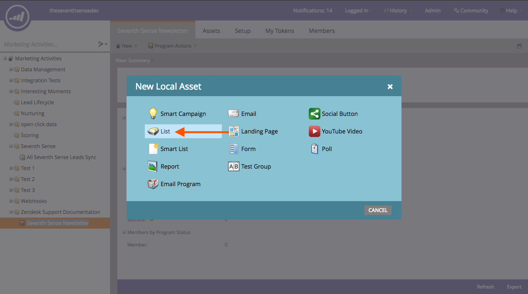Select the Smart Campaign lightbulb icon

pyautogui.click(x=153, y=114)
